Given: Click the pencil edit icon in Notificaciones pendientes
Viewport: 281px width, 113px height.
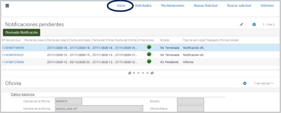Looking at the screenshot, I should point(241,25).
